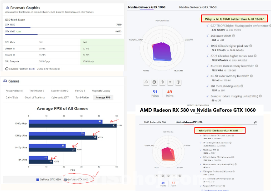The height and width of the screenshot is (191, 271).
Task: Click the 1080p High GTX 1650 bar showing 42
Action: [x=66, y=121]
